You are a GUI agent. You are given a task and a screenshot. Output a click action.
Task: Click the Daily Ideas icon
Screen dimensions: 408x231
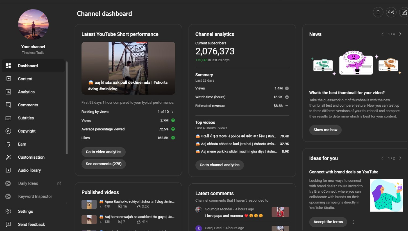tap(8, 183)
